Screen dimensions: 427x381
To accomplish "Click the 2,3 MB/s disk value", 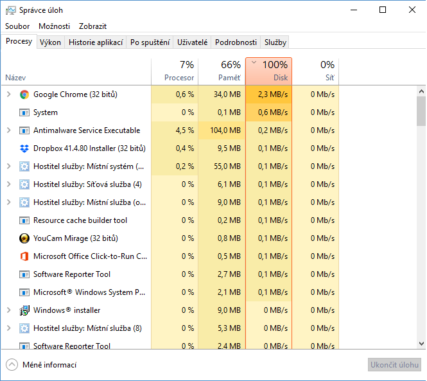I will [273, 94].
